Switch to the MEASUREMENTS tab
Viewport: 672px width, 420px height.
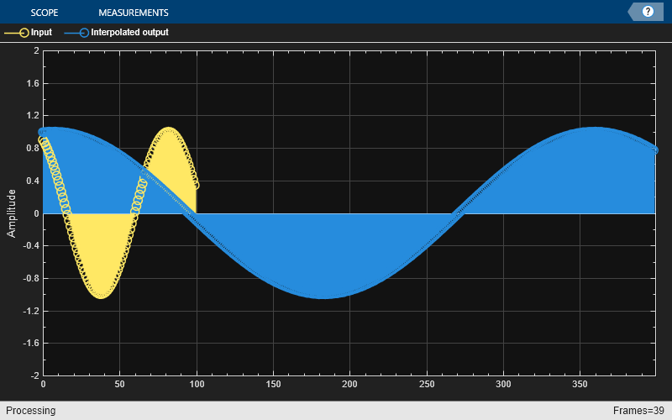pyautogui.click(x=133, y=13)
